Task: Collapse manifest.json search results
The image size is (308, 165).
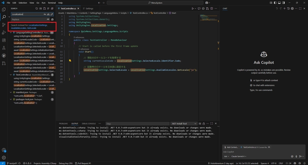Action: (x=11, y=92)
